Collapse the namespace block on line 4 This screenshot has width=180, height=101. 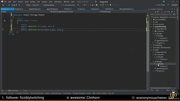coord(12,15)
